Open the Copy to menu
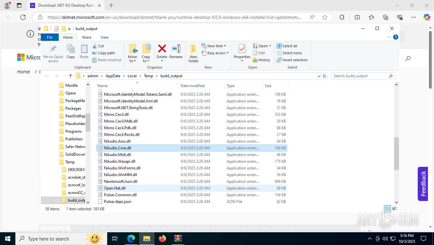This screenshot has height=245, width=434. tap(146, 53)
